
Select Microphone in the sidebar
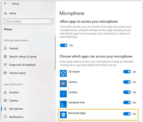click(16, 109)
